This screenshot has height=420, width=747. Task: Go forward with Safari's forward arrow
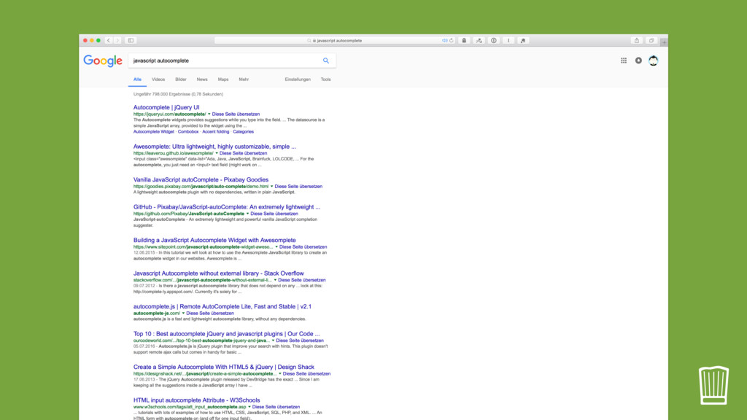point(117,41)
